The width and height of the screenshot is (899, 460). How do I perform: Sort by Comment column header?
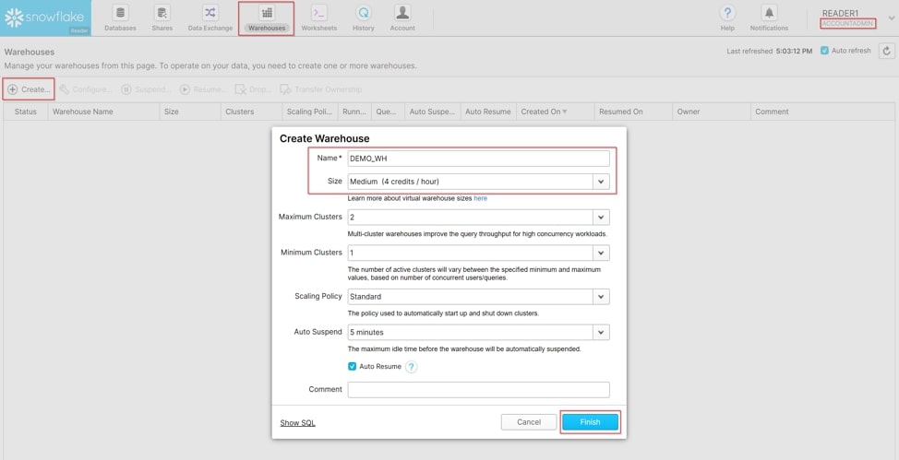click(822, 112)
